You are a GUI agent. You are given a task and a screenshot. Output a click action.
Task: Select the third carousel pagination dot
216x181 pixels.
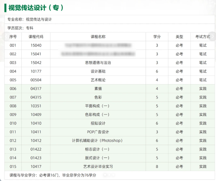point(113,175)
